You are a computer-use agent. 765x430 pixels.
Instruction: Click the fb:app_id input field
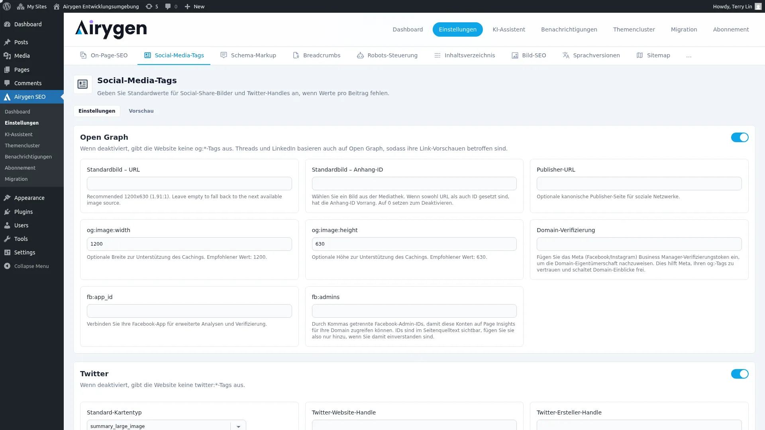click(x=189, y=311)
